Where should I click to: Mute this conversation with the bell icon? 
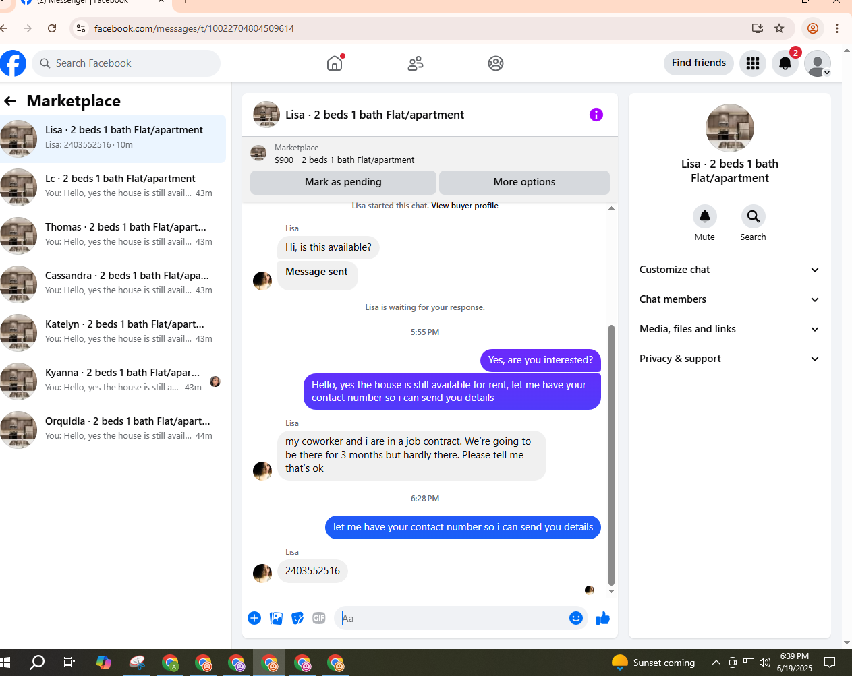click(x=705, y=216)
